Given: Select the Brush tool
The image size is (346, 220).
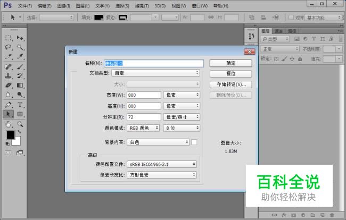Looking at the screenshot, I should click(x=20, y=66).
